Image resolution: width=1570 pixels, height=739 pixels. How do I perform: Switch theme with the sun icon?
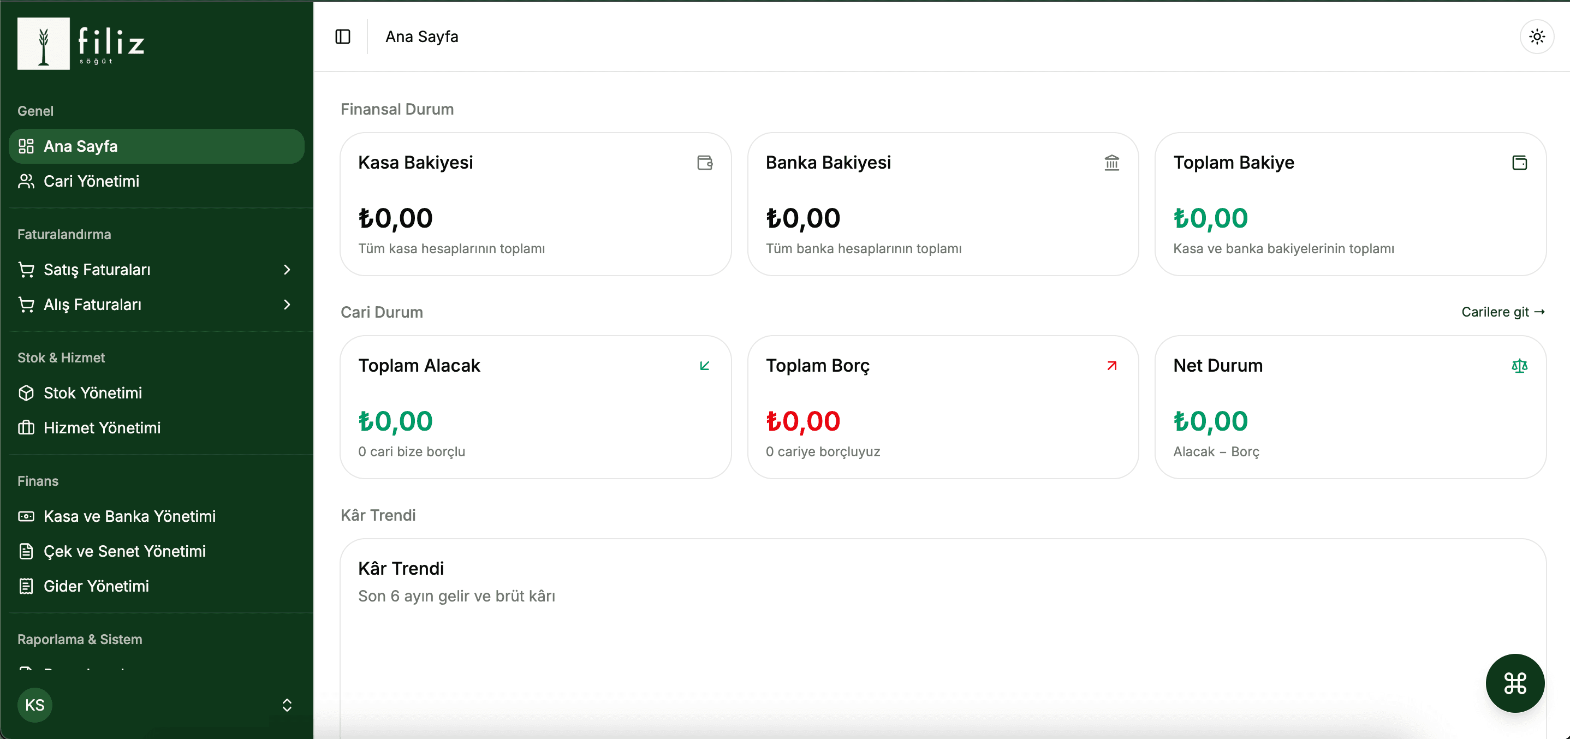[1537, 37]
